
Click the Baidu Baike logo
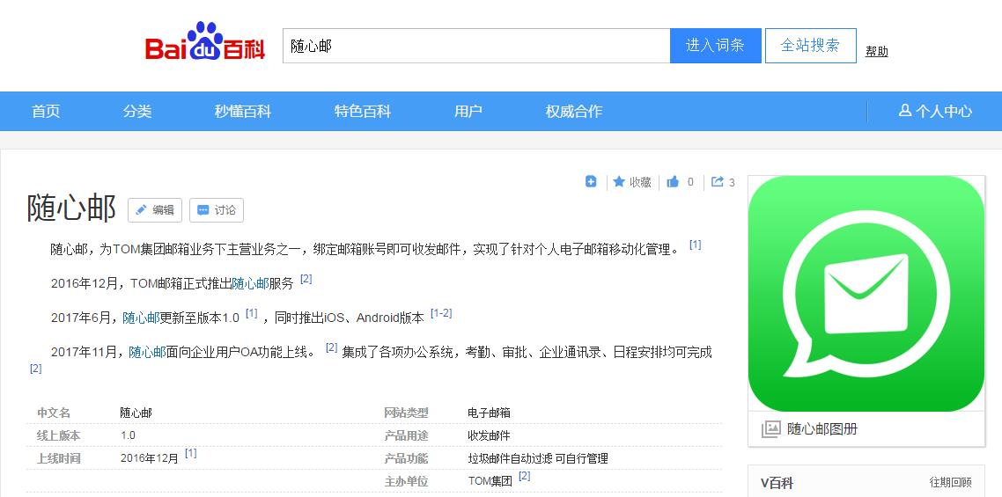click(205, 44)
